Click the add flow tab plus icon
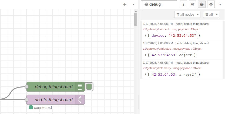The height and width of the screenshot is (114, 225). [125, 4]
